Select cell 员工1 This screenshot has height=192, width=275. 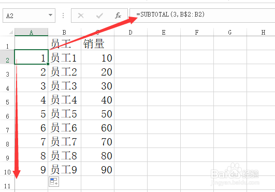[64, 57]
